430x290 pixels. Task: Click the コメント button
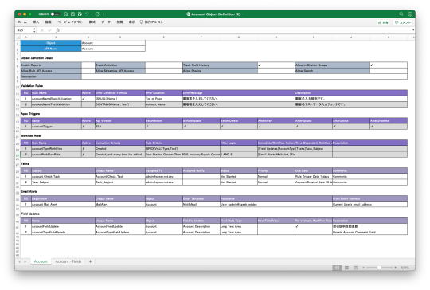pos(403,22)
